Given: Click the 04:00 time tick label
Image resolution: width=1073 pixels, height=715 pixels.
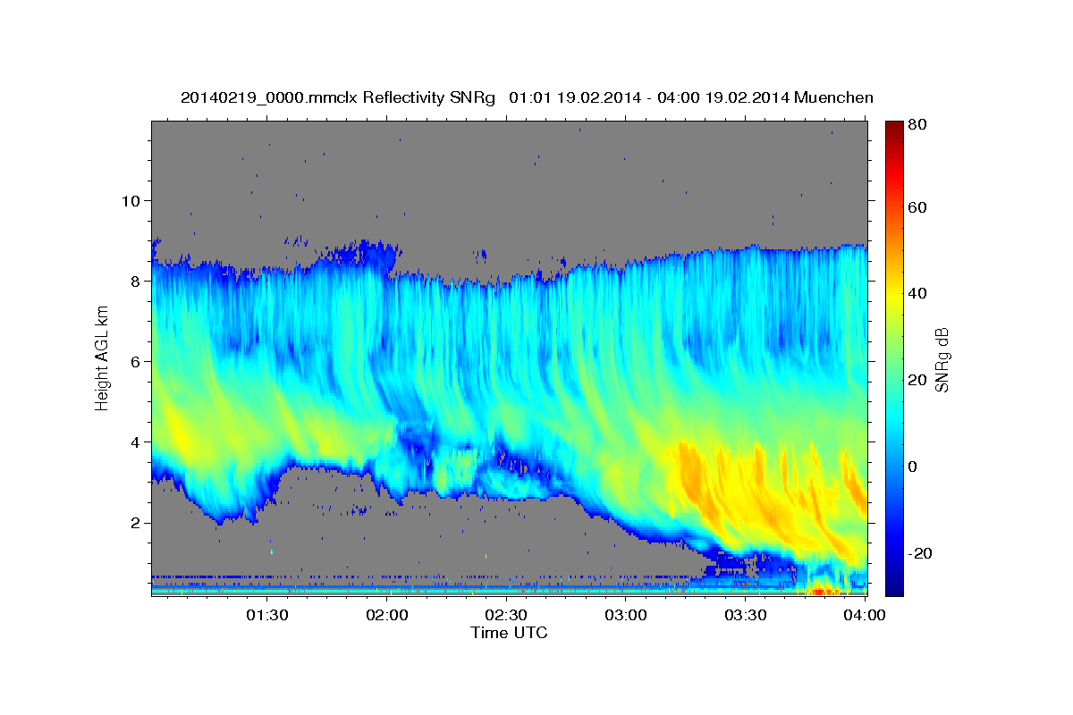Looking at the screenshot, I should click(x=865, y=616).
